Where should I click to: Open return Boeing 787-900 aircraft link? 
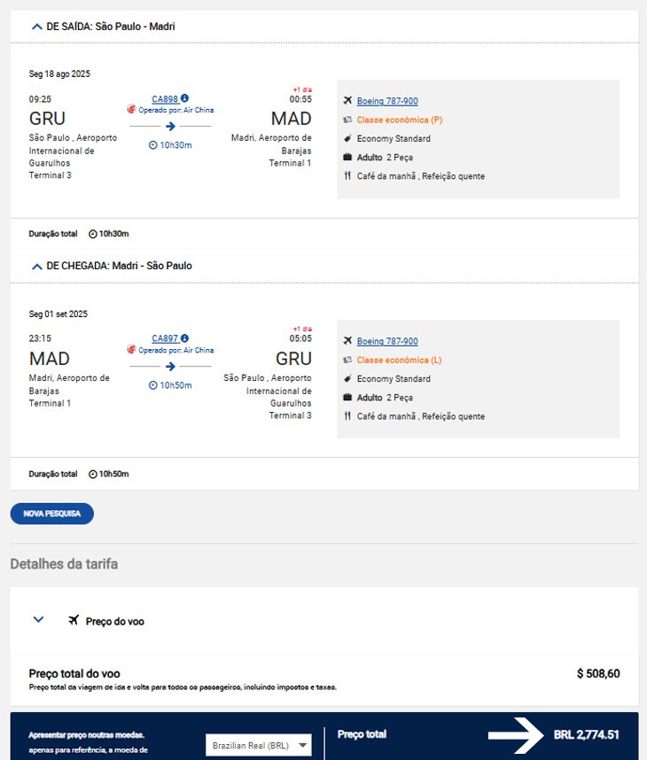(387, 341)
